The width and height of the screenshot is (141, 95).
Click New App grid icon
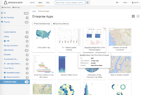(13, 7)
